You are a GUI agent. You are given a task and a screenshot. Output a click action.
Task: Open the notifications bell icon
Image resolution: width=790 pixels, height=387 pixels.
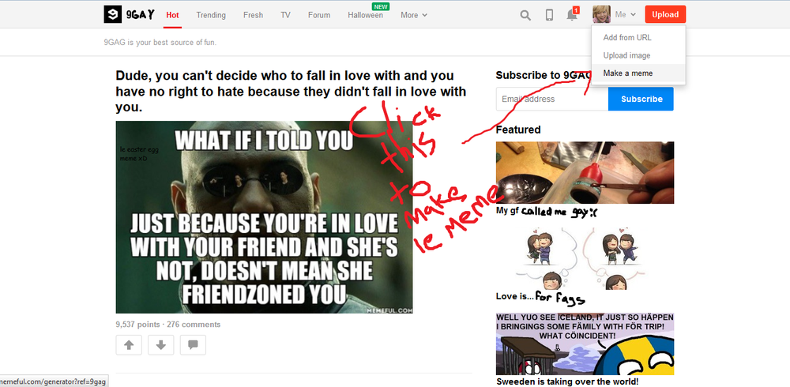pyautogui.click(x=572, y=15)
